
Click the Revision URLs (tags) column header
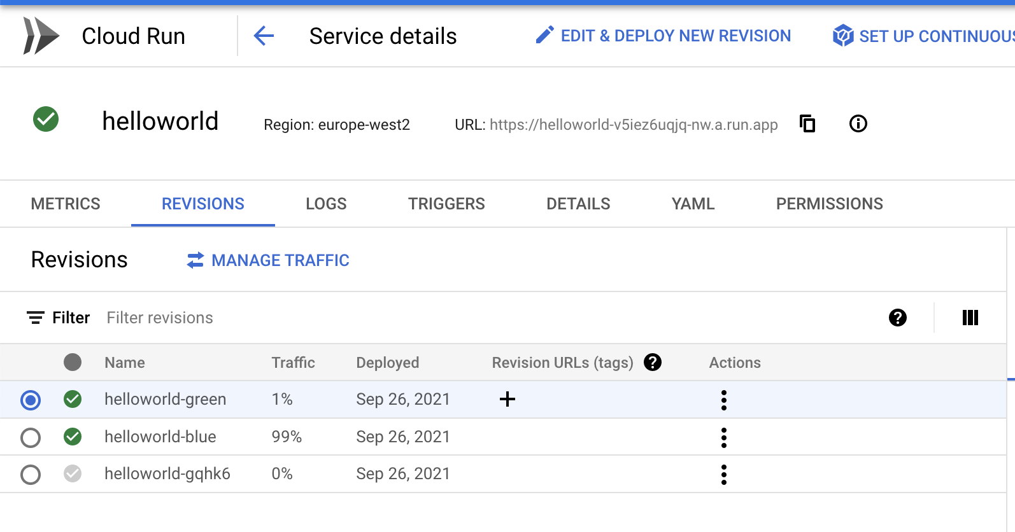[562, 363]
